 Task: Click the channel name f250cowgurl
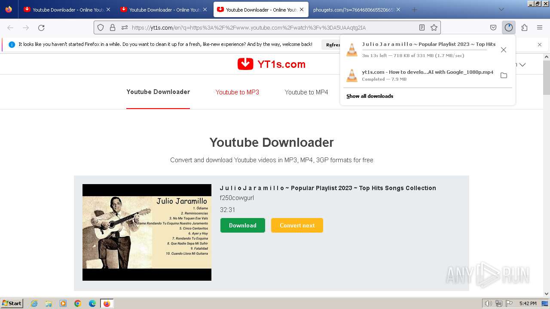pyautogui.click(x=237, y=198)
